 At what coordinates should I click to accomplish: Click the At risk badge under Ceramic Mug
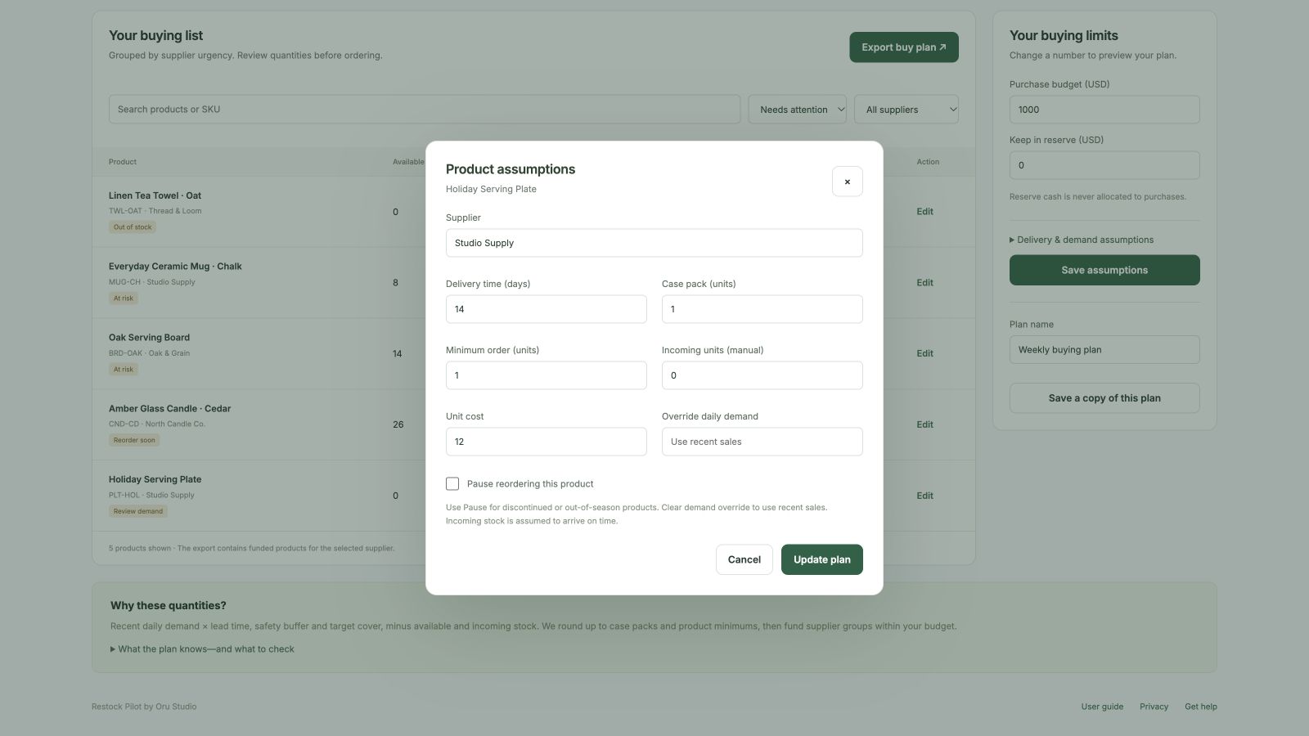point(124,298)
